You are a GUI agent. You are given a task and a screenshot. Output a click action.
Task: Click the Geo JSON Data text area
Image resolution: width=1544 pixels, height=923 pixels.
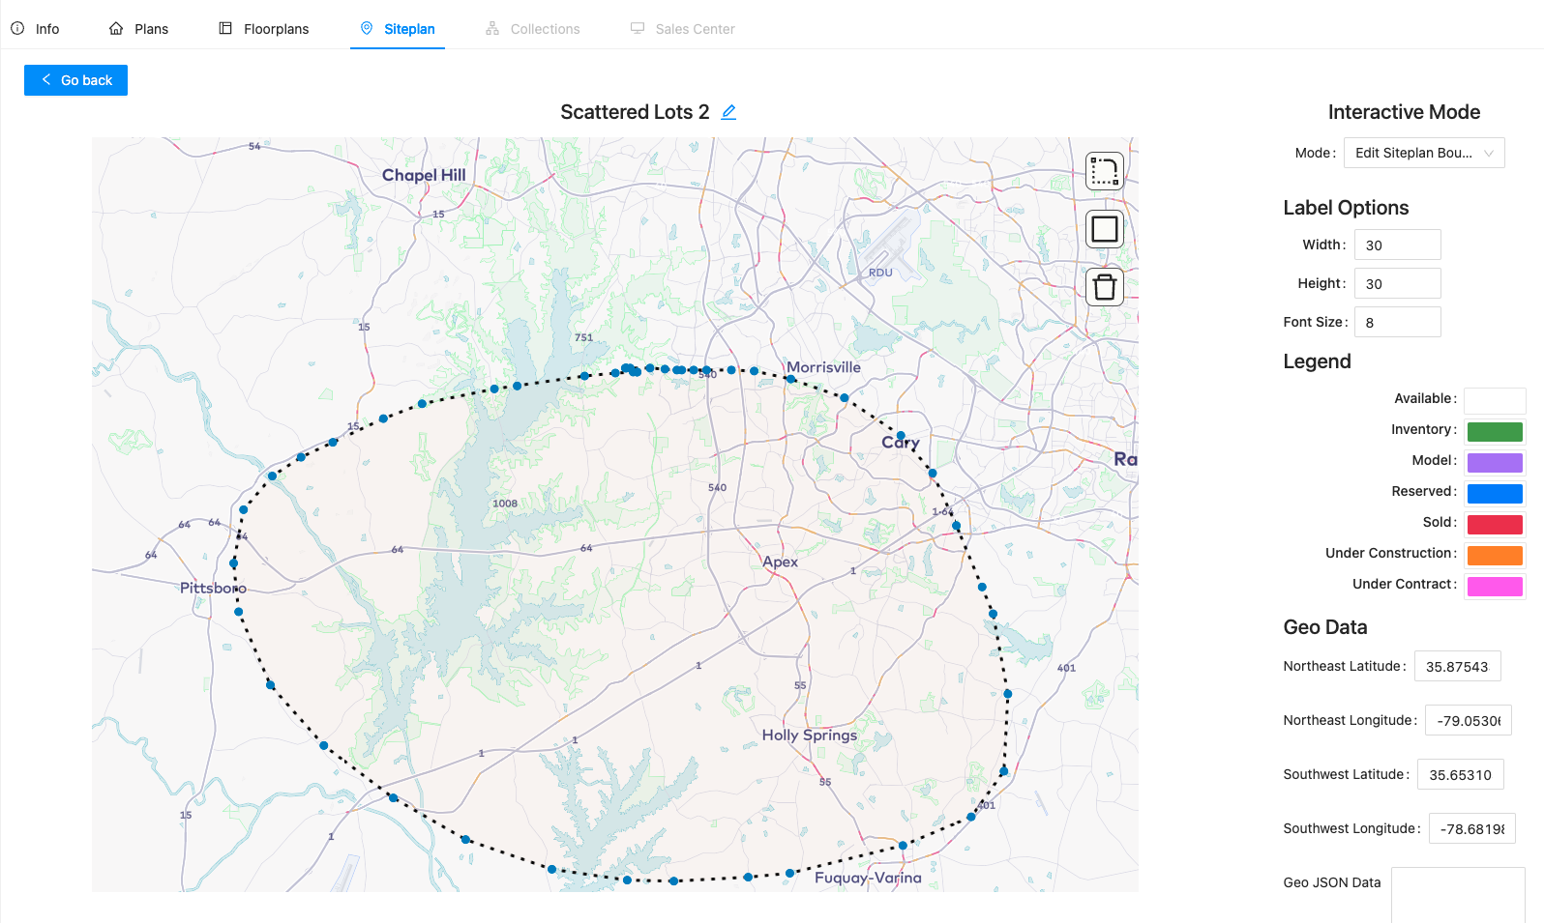[1458, 895]
